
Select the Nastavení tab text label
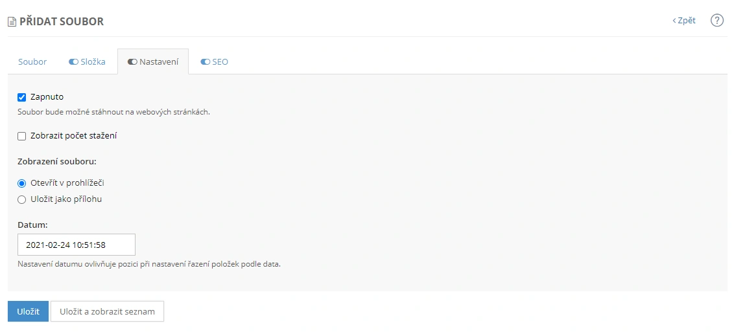(159, 62)
